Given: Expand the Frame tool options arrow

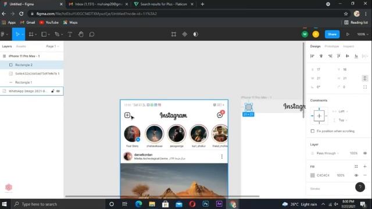Looking at the screenshot, I should [x=36, y=35].
